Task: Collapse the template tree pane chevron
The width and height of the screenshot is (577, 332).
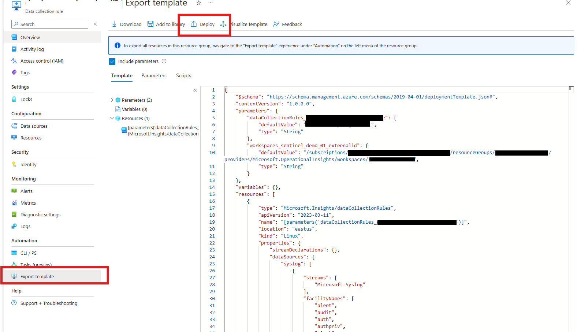Action: click(195, 90)
